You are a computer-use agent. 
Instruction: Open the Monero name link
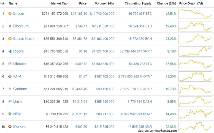tap(19, 127)
